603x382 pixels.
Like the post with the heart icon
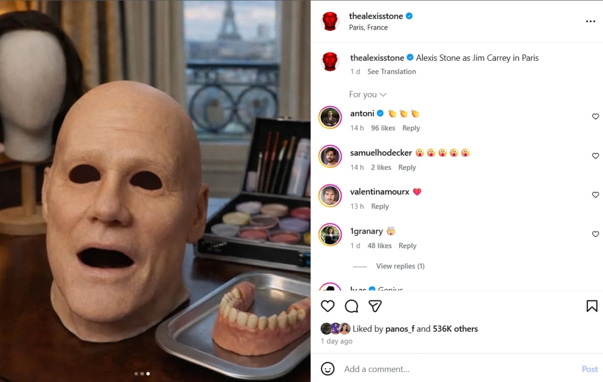pos(328,306)
